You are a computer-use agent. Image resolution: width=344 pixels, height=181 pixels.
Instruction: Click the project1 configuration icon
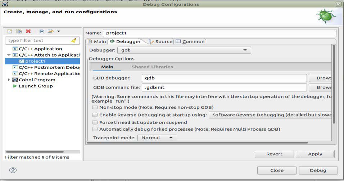click(x=21, y=61)
